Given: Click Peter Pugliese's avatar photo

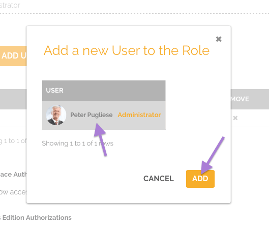Looking at the screenshot, I should (x=56, y=115).
